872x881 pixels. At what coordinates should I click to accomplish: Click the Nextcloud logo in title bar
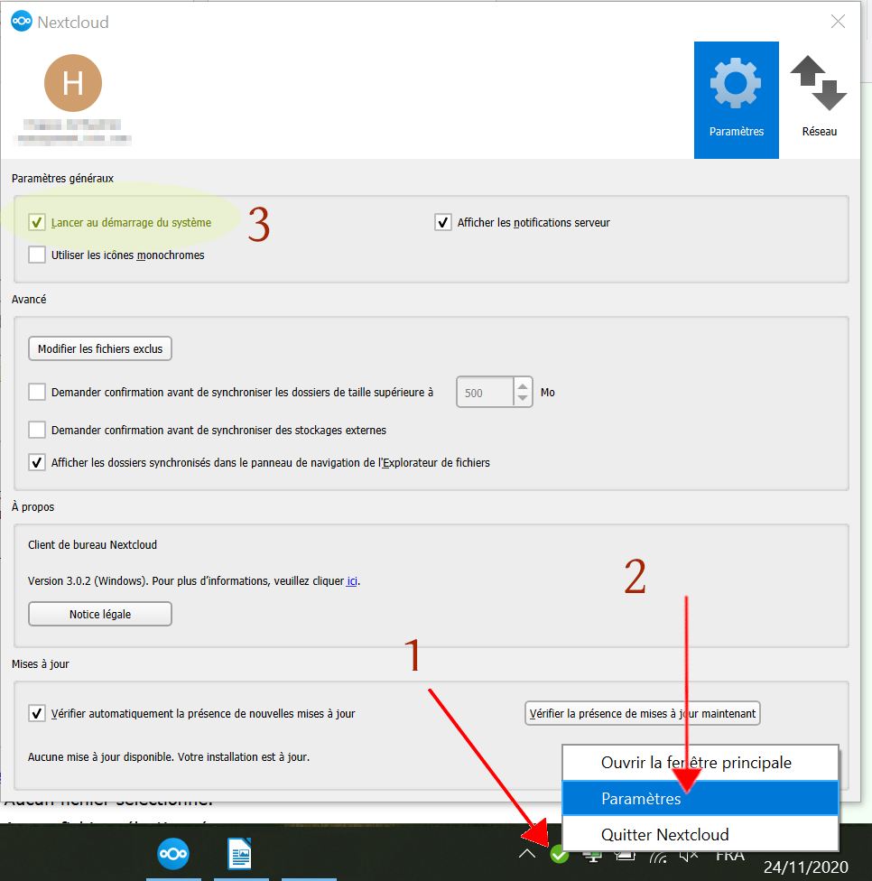pos(22,22)
